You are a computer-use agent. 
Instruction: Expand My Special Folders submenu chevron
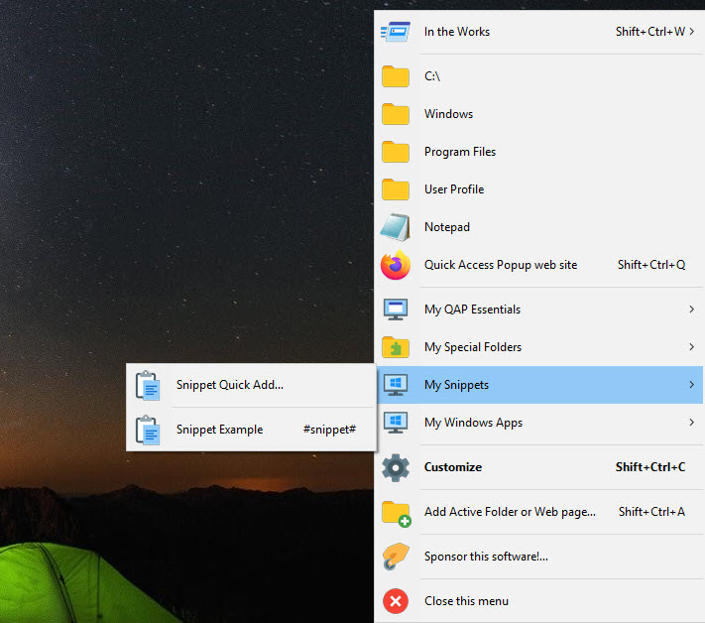coord(692,347)
